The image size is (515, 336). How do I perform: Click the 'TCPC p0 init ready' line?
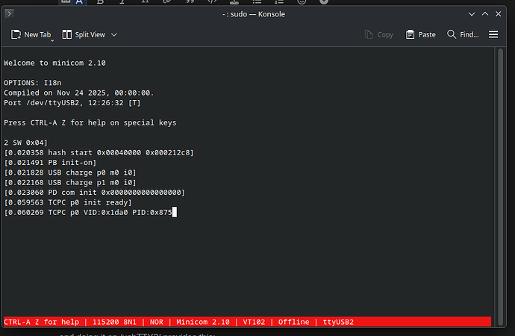[x=68, y=202]
